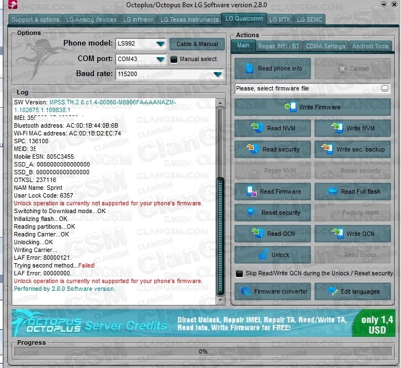
Task: Click the Unlock padlock icon
Action: coord(264,254)
